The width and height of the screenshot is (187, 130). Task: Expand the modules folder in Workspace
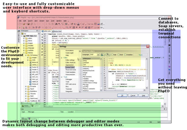pyautogui.click(x=24, y=50)
